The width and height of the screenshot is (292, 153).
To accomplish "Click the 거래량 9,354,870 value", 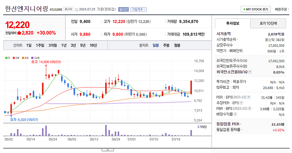I will [x=189, y=21].
